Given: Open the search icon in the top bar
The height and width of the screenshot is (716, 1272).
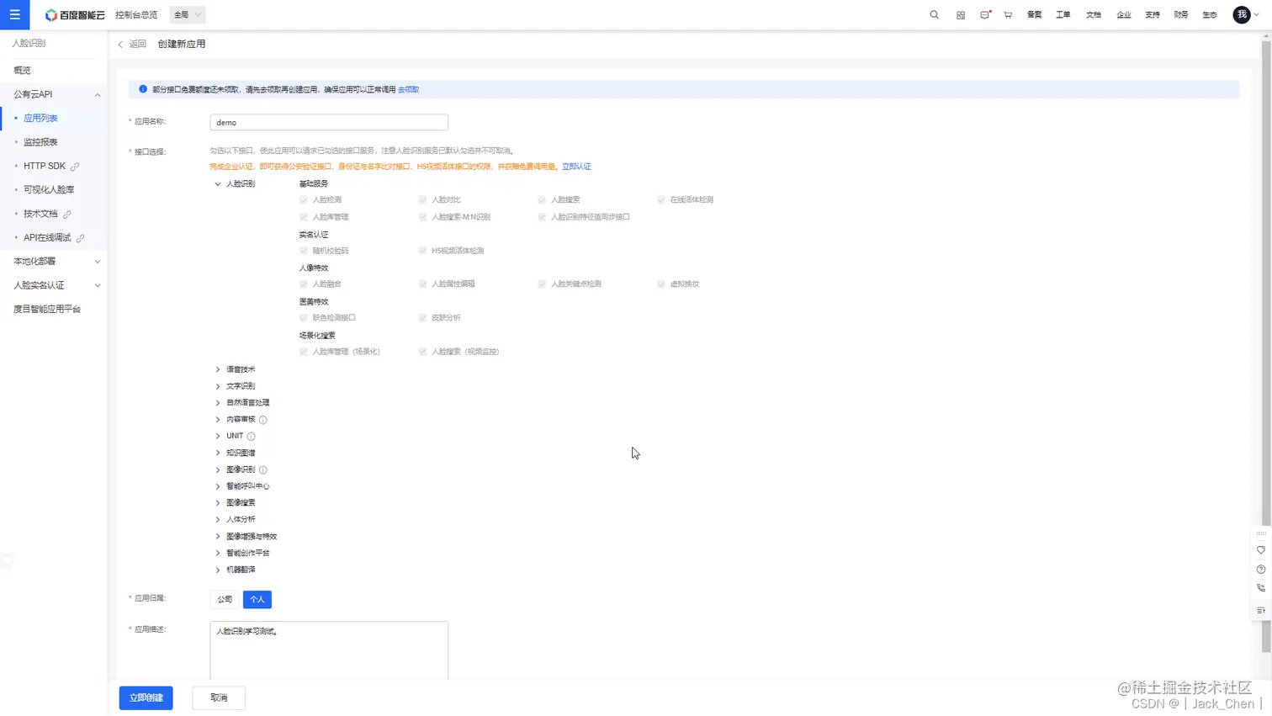Looking at the screenshot, I should pyautogui.click(x=934, y=15).
